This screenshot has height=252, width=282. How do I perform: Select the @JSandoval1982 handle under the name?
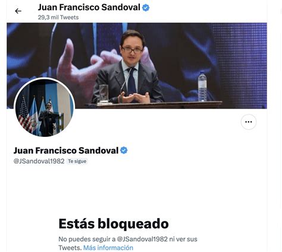(x=39, y=161)
